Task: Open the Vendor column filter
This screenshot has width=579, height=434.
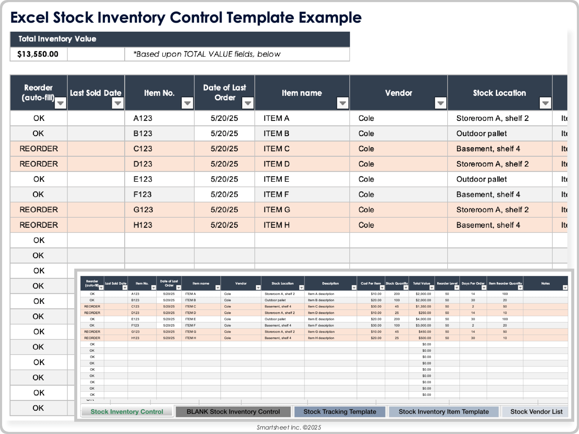Action: [x=440, y=103]
